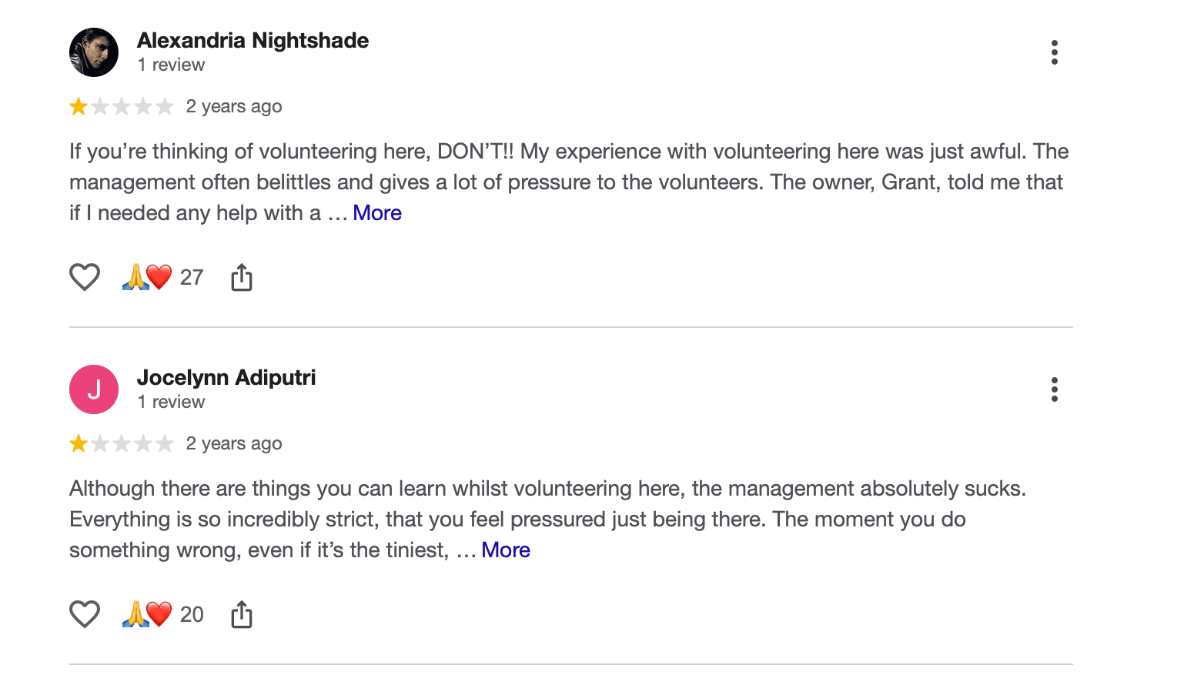Share Jocelynn Adiputri's review
The image size is (1184, 685).
tap(242, 614)
